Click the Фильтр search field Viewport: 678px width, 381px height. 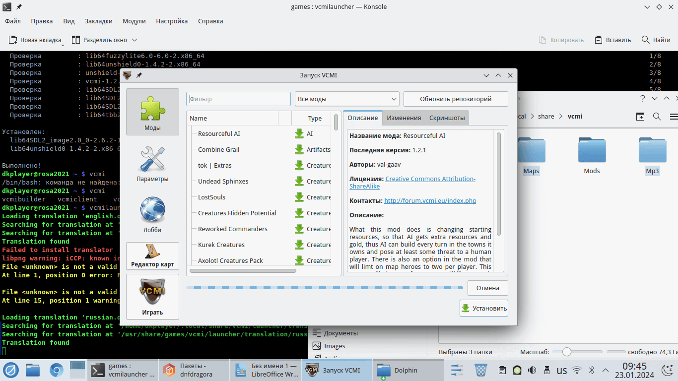pyautogui.click(x=239, y=99)
